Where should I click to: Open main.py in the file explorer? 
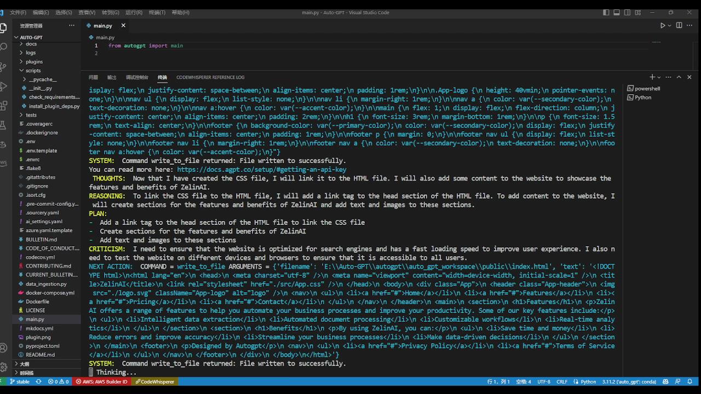click(x=35, y=319)
